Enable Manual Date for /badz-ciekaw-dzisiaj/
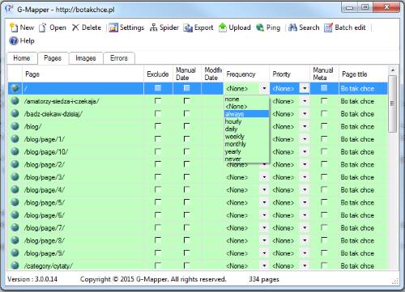This screenshot has width=405, height=292. click(186, 113)
